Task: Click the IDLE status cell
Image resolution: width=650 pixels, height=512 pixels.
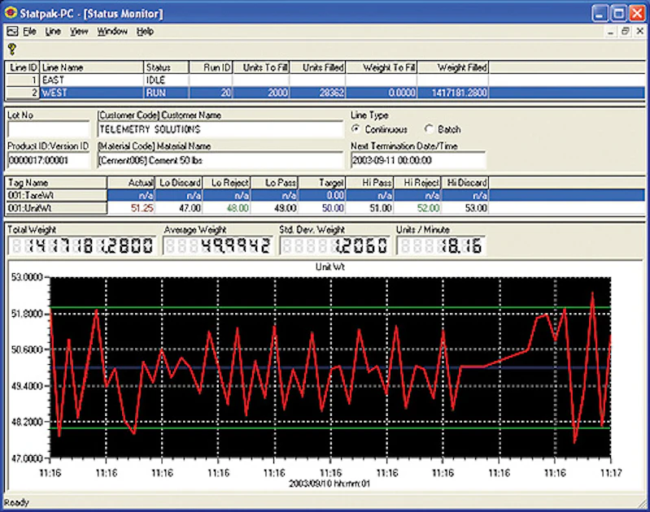Action: (x=166, y=80)
